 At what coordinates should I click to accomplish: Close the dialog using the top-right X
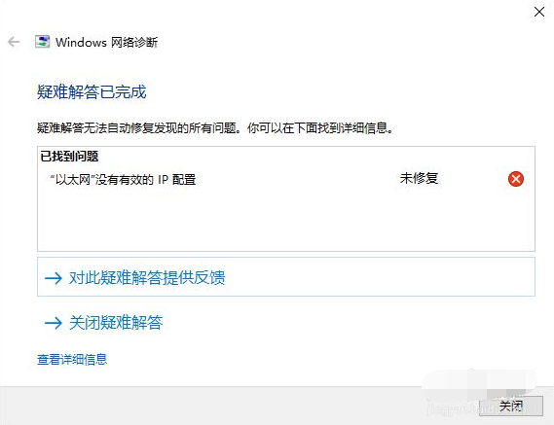coord(539,12)
